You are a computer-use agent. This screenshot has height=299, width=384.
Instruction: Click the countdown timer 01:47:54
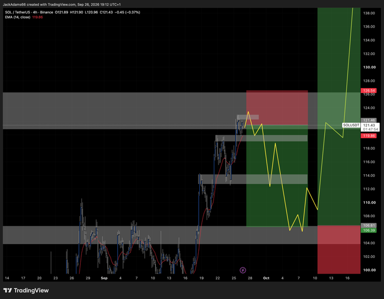370,129
